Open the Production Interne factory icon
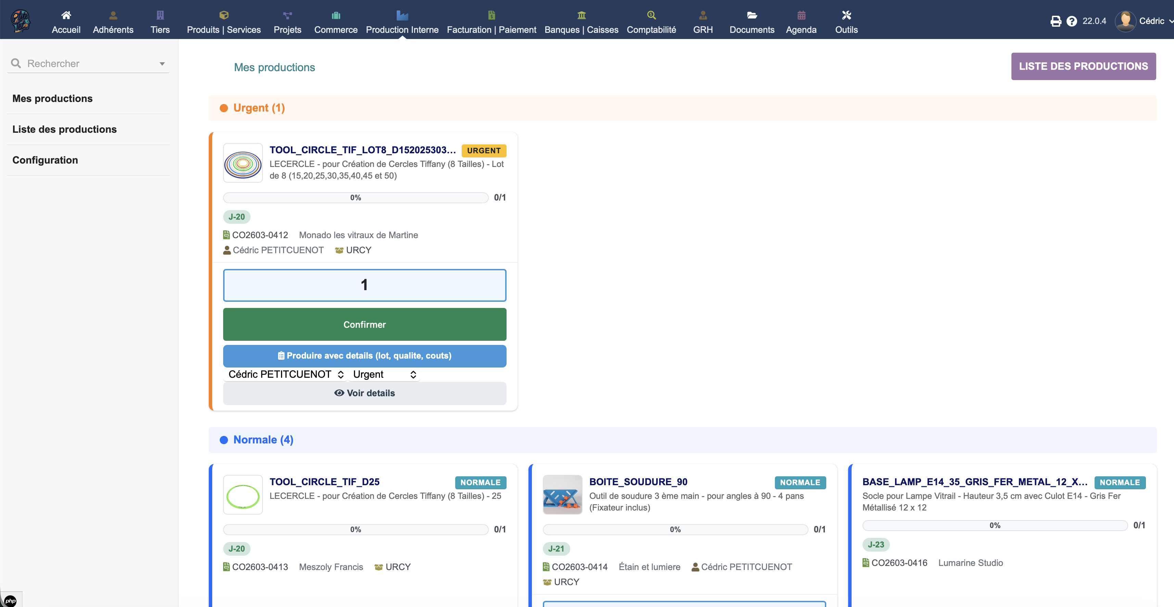1174x607 pixels. (402, 15)
